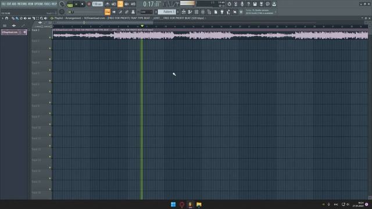This screenshot has height=209, width=372.
Task: Select the playlist select tool
Action: point(37,18)
